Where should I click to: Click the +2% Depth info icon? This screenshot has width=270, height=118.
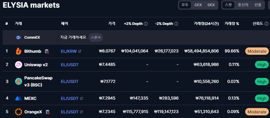point(146,24)
